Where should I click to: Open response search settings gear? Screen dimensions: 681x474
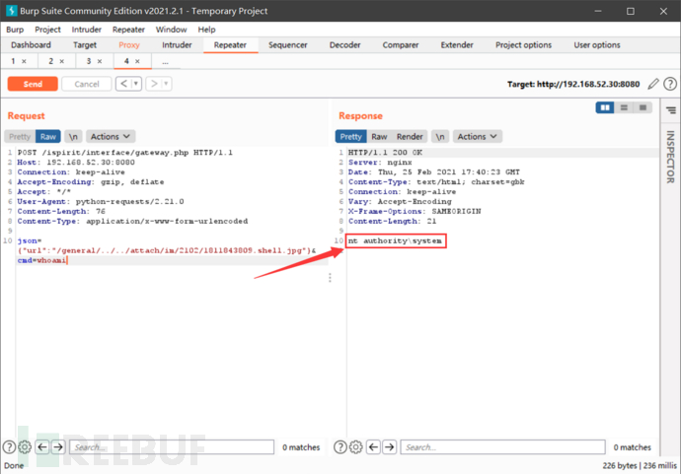(x=355, y=446)
